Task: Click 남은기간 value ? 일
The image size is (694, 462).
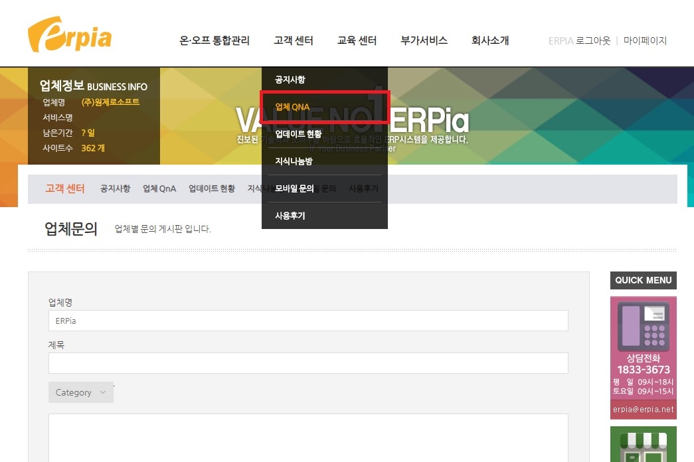Action: tap(88, 133)
